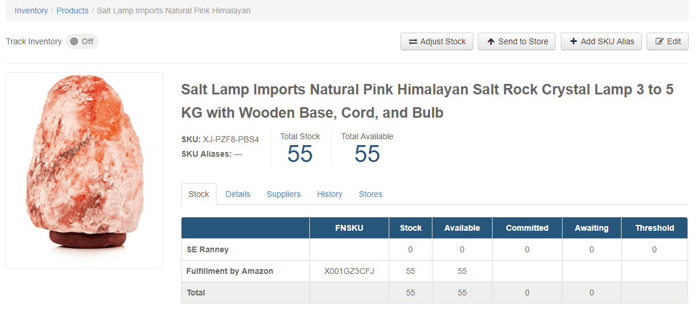Click the Send to Store up-arrow icon
This screenshot has height=317, width=698.
click(x=491, y=42)
